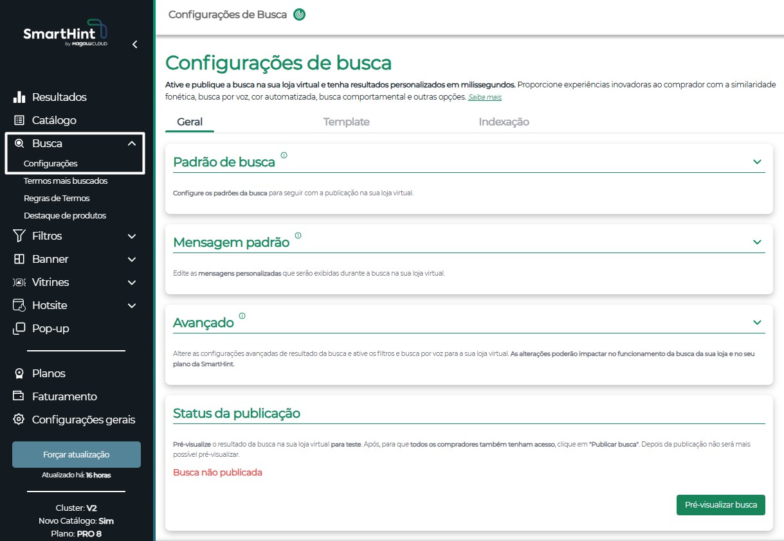The image size is (784, 541).
Task: Click the Configurações gerais gear icon
Action: point(19,419)
